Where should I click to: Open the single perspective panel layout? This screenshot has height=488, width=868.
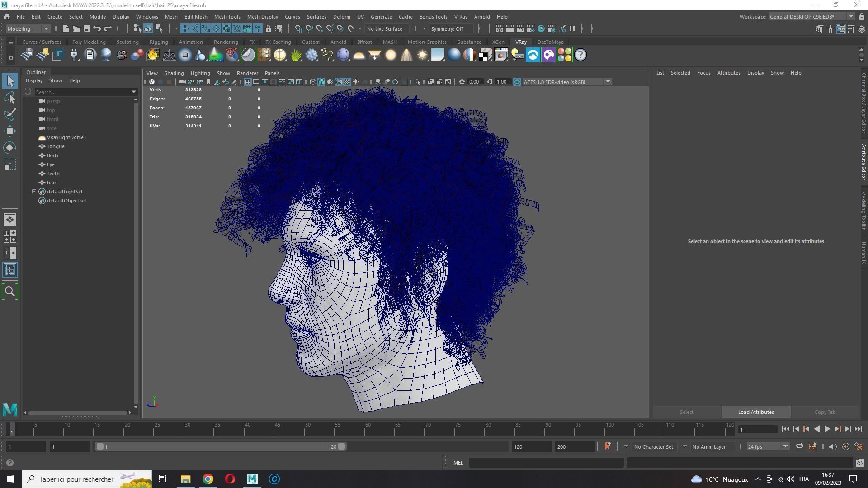tap(10, 220)
